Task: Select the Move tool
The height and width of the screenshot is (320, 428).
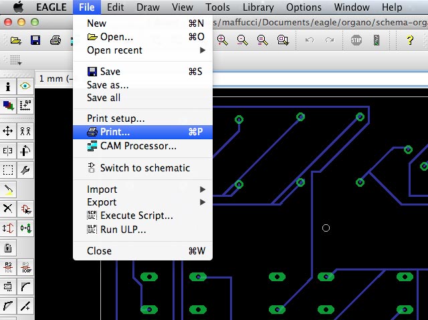Action: (8, 131)
